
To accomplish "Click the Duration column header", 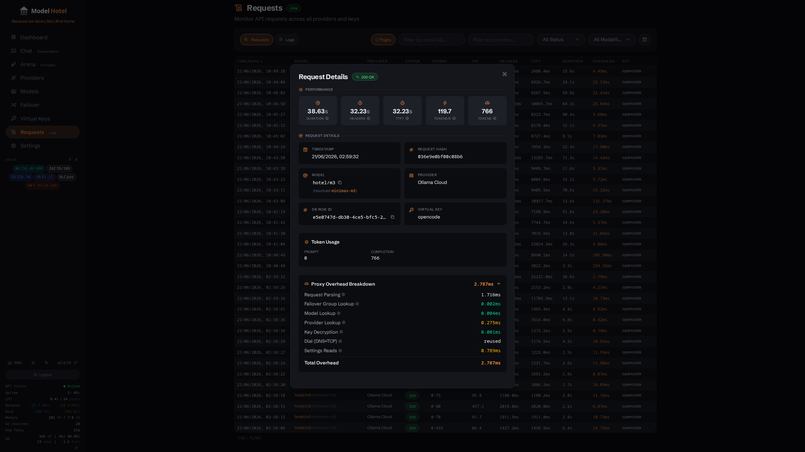I will 572,61.
